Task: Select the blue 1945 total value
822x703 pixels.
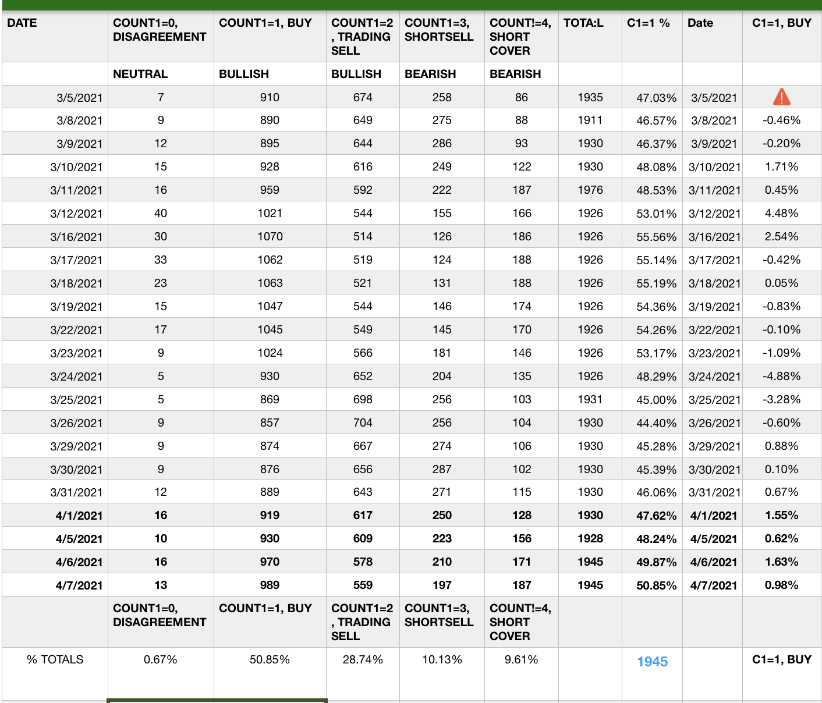Action: point(652,662)
